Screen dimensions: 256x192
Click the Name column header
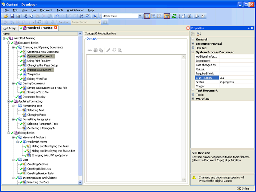pos(40,34)
